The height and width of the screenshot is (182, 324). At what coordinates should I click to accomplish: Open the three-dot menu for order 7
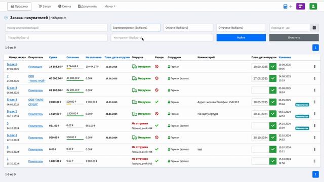pos(315,78)
